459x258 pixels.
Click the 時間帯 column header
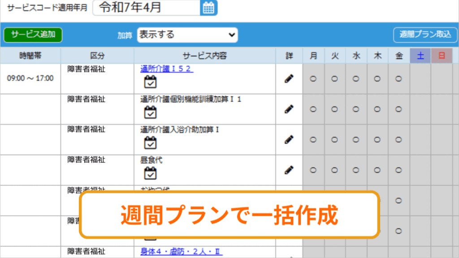pyautogui.click(x=30, y=56)
